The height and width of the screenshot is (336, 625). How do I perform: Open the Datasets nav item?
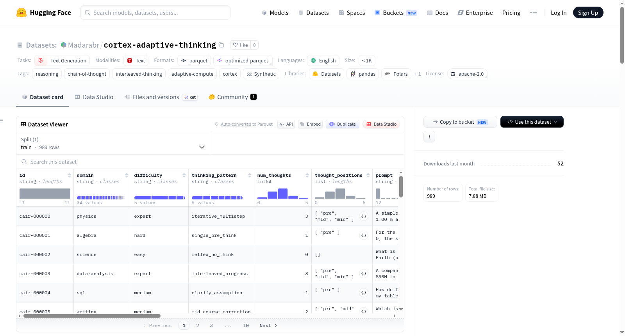point(313,12)
